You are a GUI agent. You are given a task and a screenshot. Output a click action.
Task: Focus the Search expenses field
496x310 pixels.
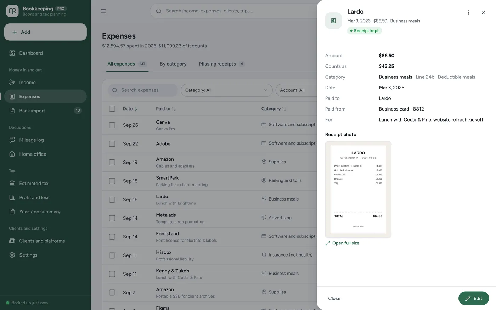click(x=143, y=90)
